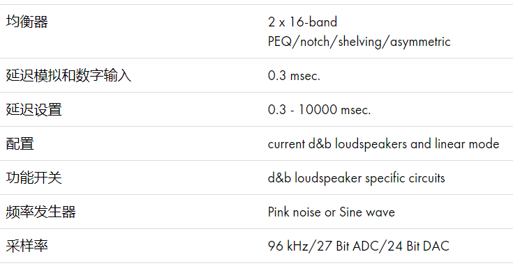Click the 0.3 - 10000 msec. value
The image size is (513, 268).
(319, 110)
